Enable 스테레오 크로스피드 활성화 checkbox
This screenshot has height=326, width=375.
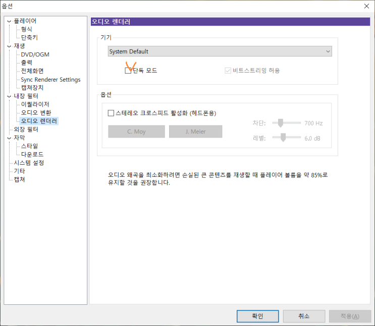(x=111, y=113)
